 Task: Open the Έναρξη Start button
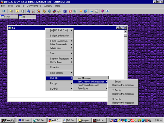[8, 120]
